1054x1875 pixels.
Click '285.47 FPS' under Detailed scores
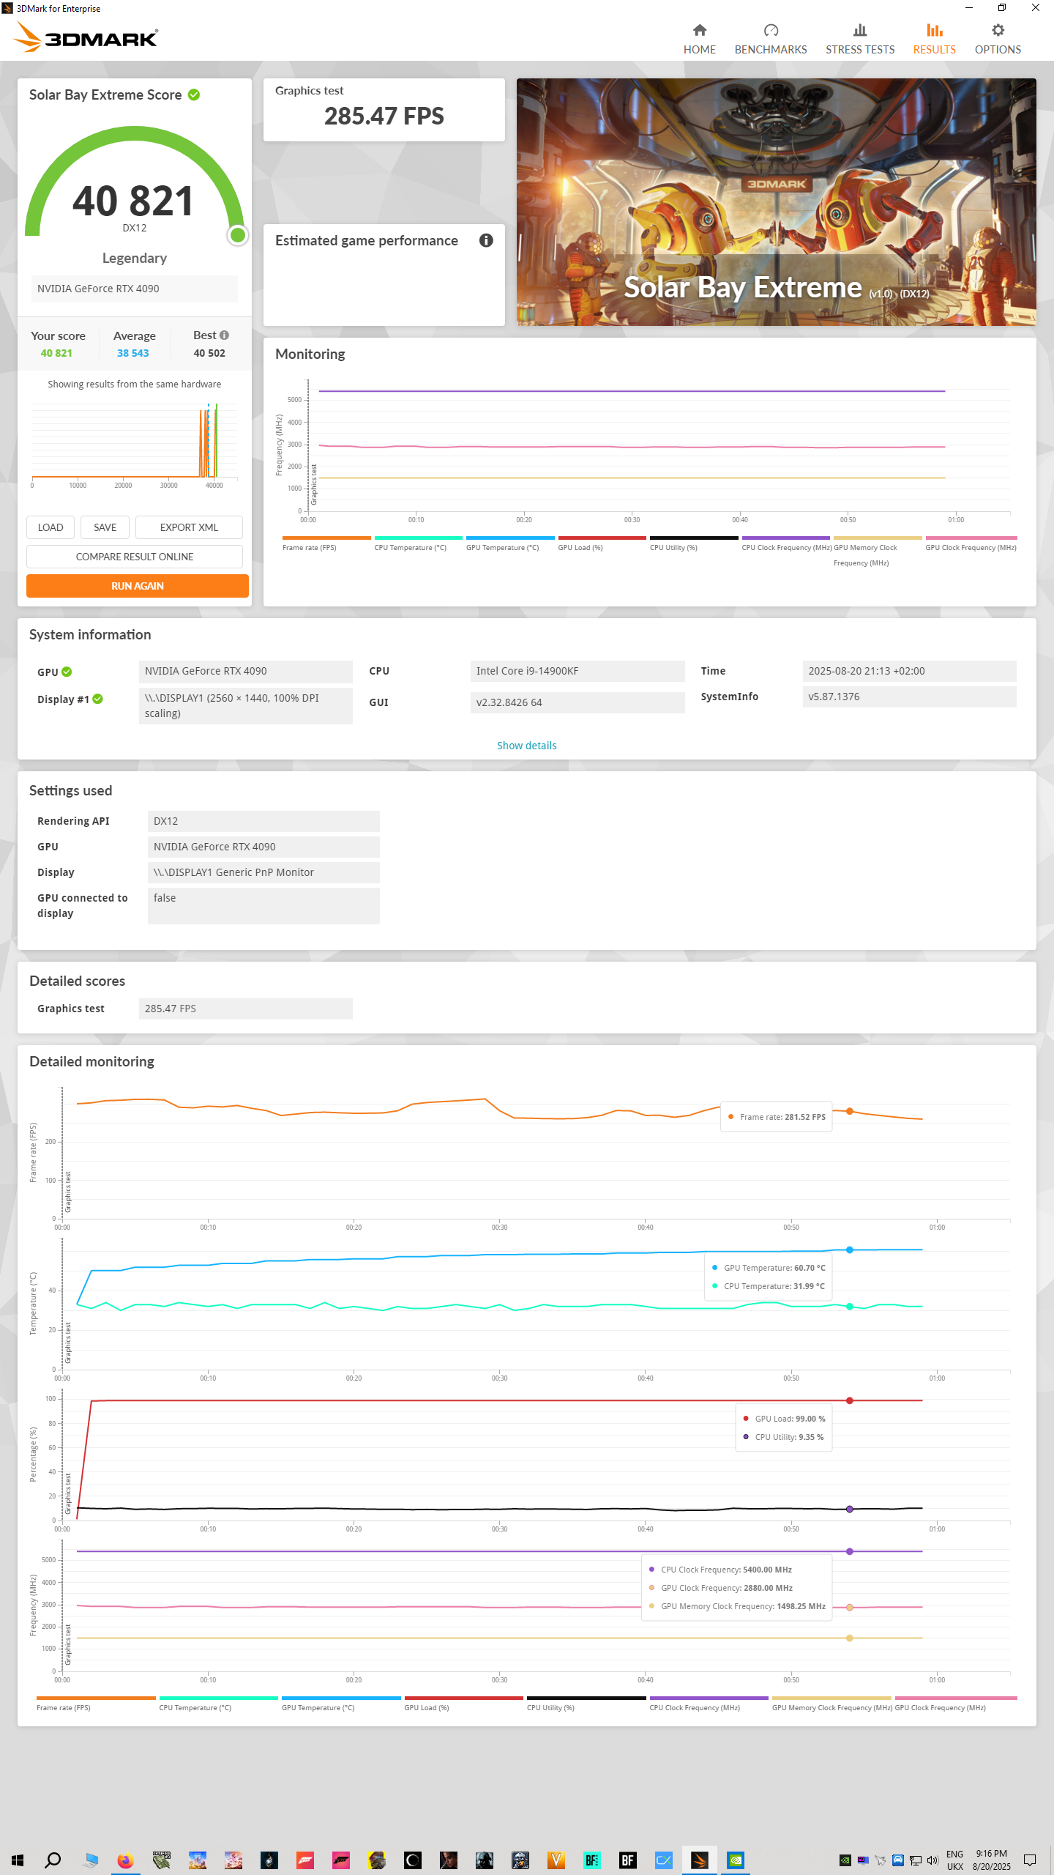click(245, 1009)
